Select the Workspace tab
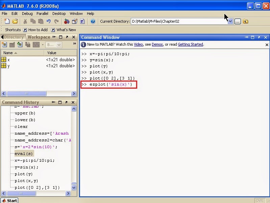The width and height of the screenshot is (270, 203). pos(39,37)
